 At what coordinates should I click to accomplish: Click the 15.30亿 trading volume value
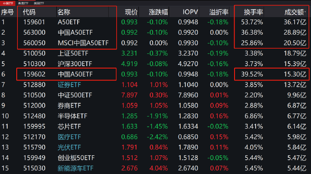coord(295,74)
